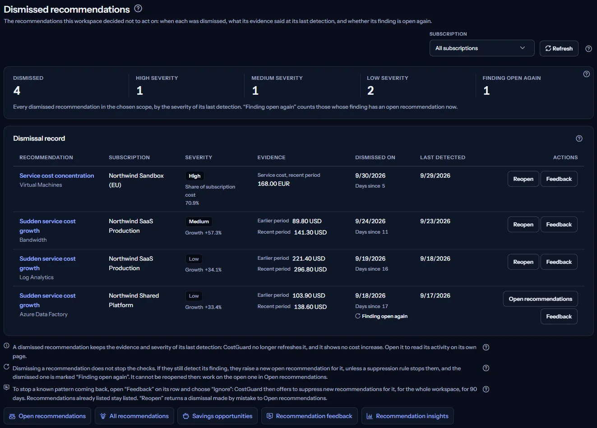Open Bandwidth Sudden service cost growth link
The width and height of the screenshot is (597, 428).
tap(47, 226)
